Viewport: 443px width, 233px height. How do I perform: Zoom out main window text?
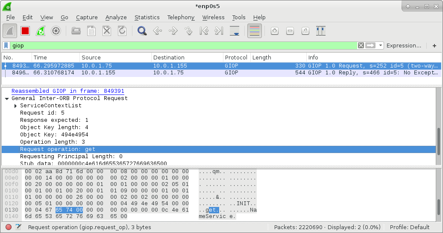click(290, 31)
